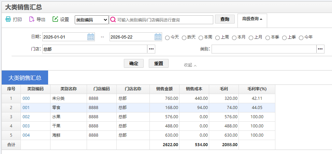Click the 销售成本 column header
The image size is (332, 154).
pyautogui.click(x=194, y=89)
